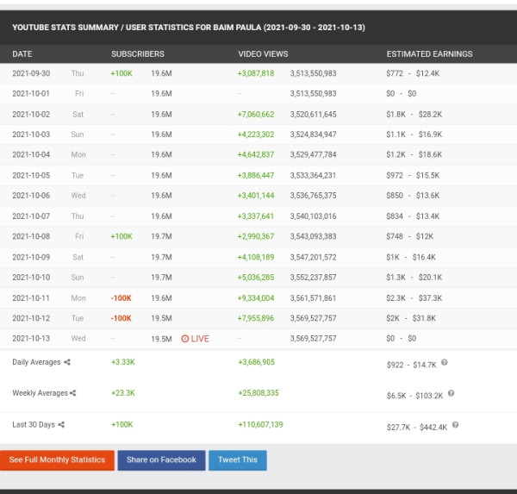Select the date 2021-10-12

(x=31, y=318)
